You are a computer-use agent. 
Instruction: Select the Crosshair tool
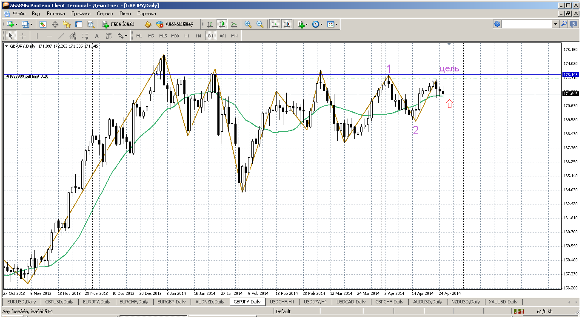point(23,36)
